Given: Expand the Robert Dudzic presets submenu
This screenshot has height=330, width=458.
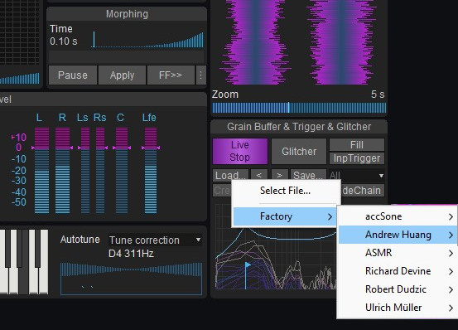Looking at the screenshot, I should click(x=398, y=289).
